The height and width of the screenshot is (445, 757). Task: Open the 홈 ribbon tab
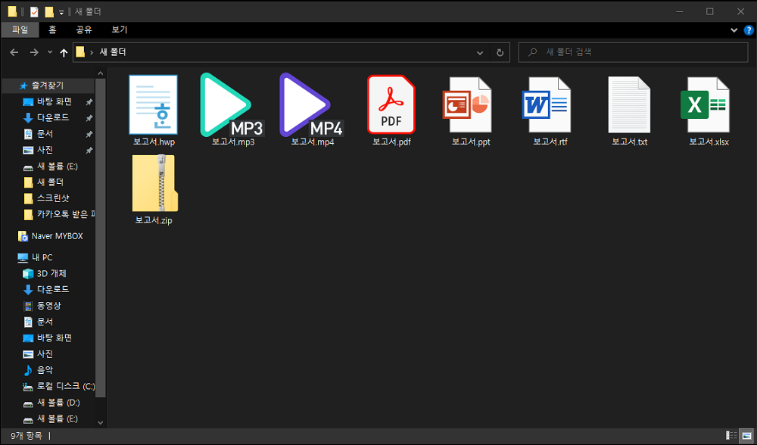click(x=53, y=30)
